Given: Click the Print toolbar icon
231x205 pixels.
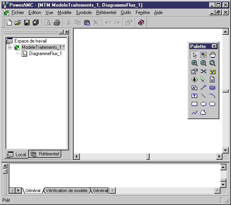Looking at the screenshot, I should 57,23.
